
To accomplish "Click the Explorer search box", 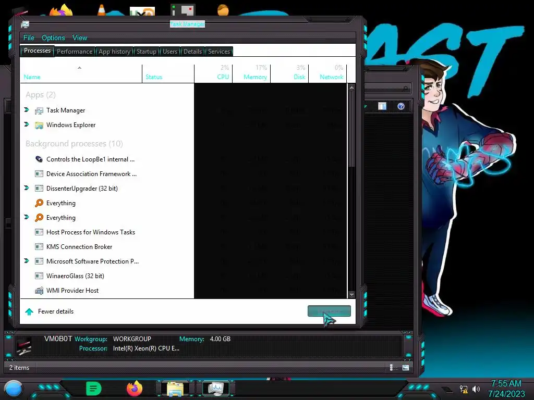I will pyautogui.click(x=388, y=89).
